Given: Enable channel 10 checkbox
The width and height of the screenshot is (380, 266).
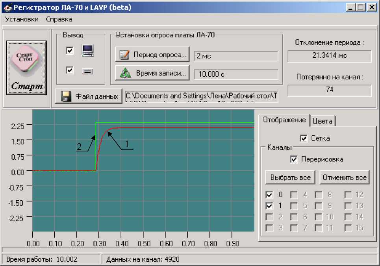Looking at the screenshot, I should click(x=319, y=217).
